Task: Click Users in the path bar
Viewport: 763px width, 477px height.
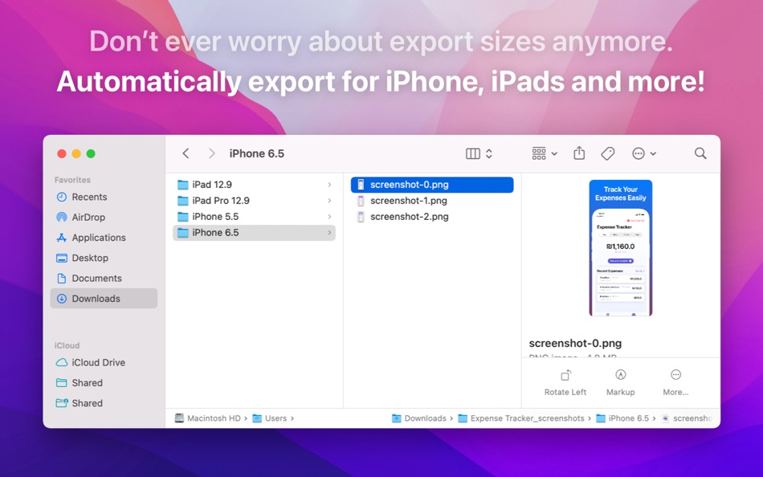Action: [x=270, y=418]
